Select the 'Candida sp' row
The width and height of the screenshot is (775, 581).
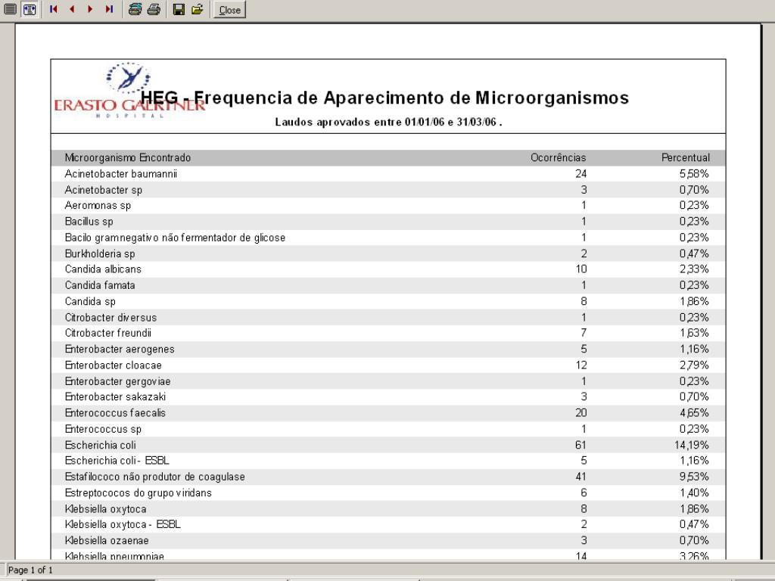(x=388, y=301)
